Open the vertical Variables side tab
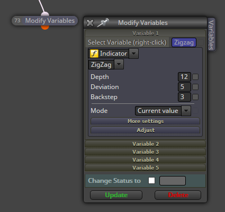Screen dimensions: 225x212 pos(211,34)
